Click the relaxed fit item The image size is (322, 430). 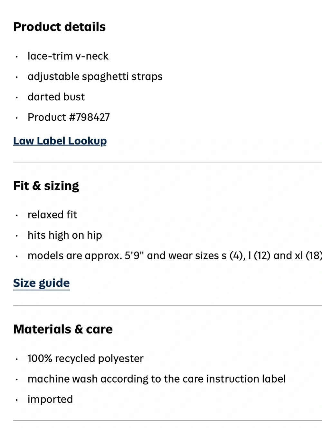pyautogui.click(x=52, y=215)
